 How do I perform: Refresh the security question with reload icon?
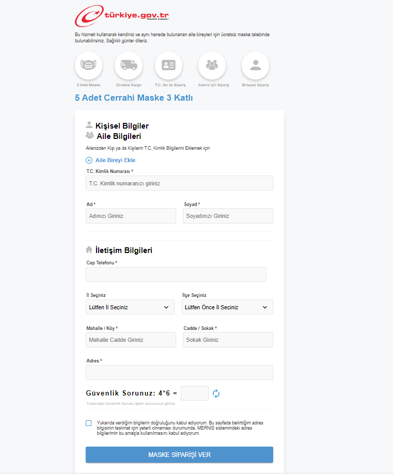(x=216, y=394)
